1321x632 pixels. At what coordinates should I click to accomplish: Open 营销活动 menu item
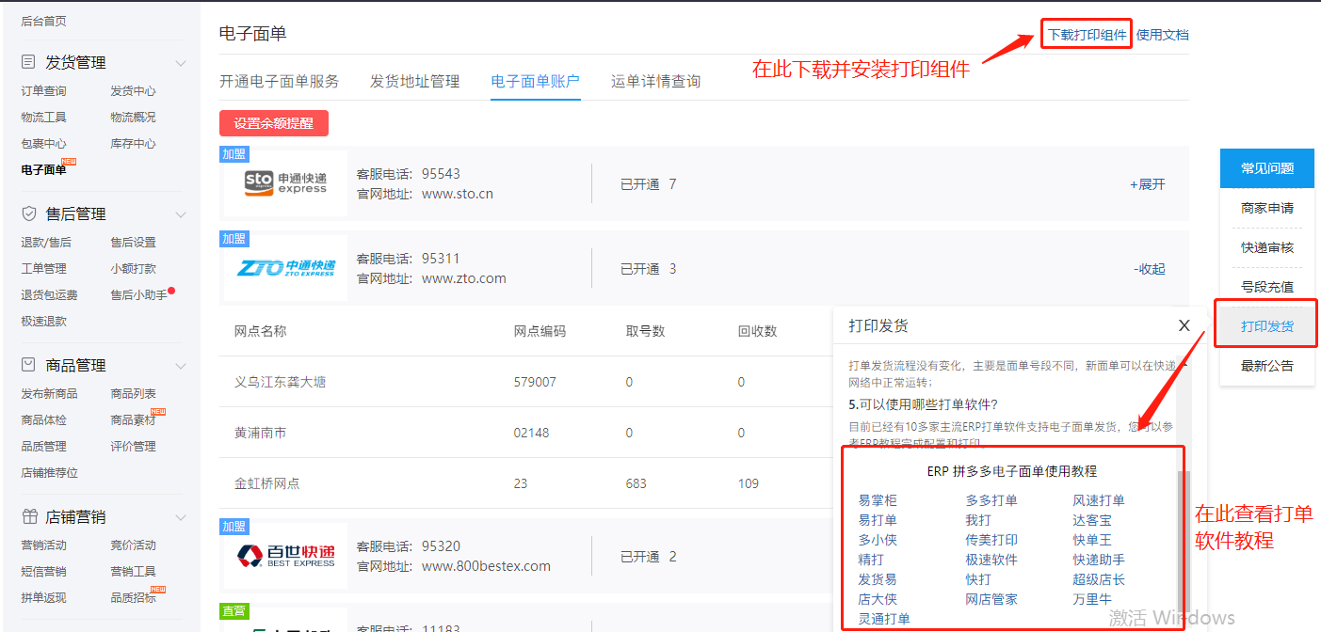[x=43, y=545]
